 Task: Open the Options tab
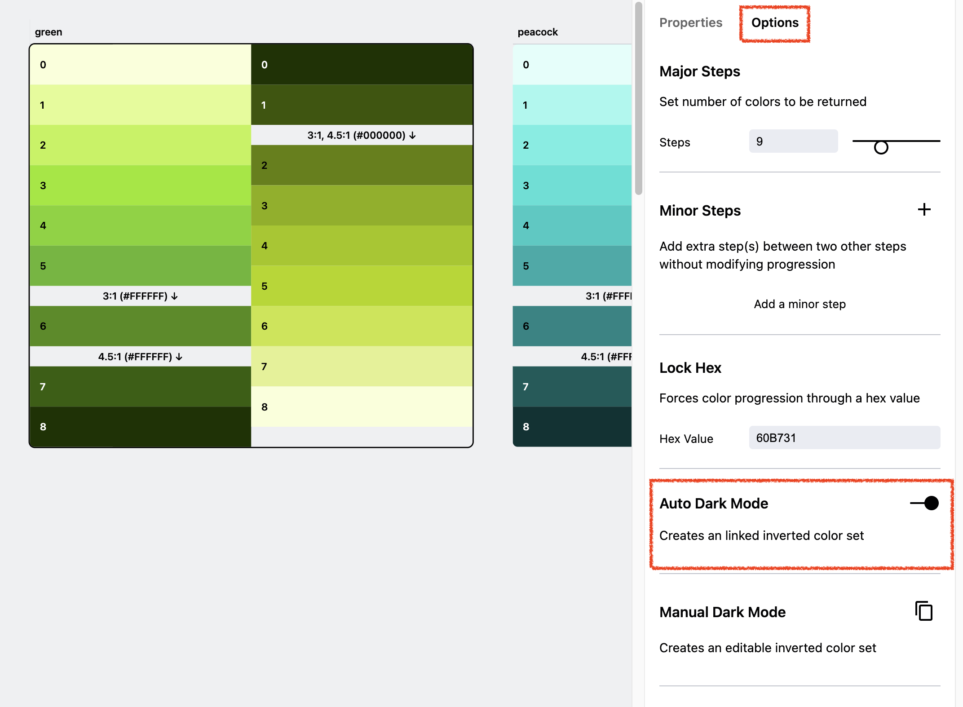coord(774,22)
